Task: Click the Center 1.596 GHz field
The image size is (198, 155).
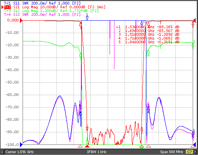Action: coord(20,152)
